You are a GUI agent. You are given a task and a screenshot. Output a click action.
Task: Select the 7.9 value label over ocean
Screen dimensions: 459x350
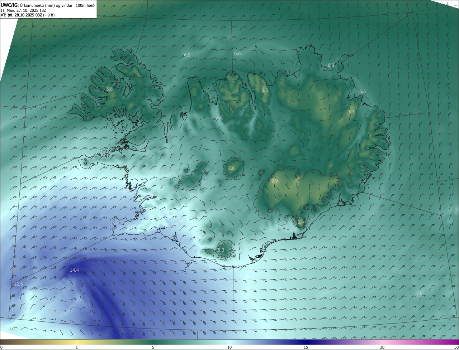419,294
